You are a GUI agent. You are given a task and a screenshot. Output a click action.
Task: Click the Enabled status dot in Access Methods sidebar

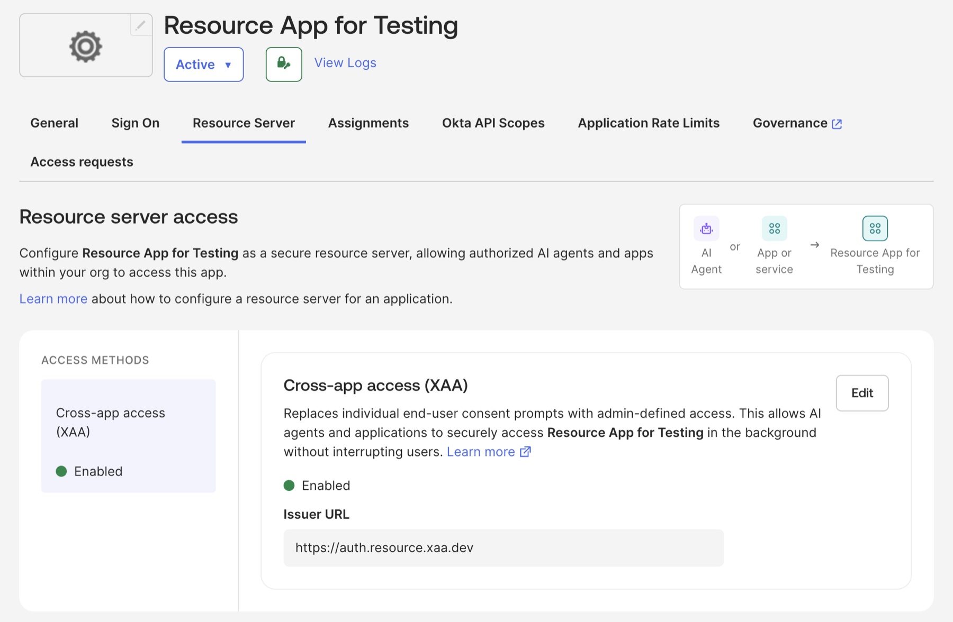[61, 471]
